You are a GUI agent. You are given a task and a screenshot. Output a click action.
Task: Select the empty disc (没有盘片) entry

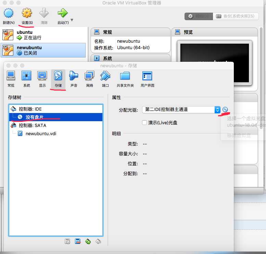point(56,117)
